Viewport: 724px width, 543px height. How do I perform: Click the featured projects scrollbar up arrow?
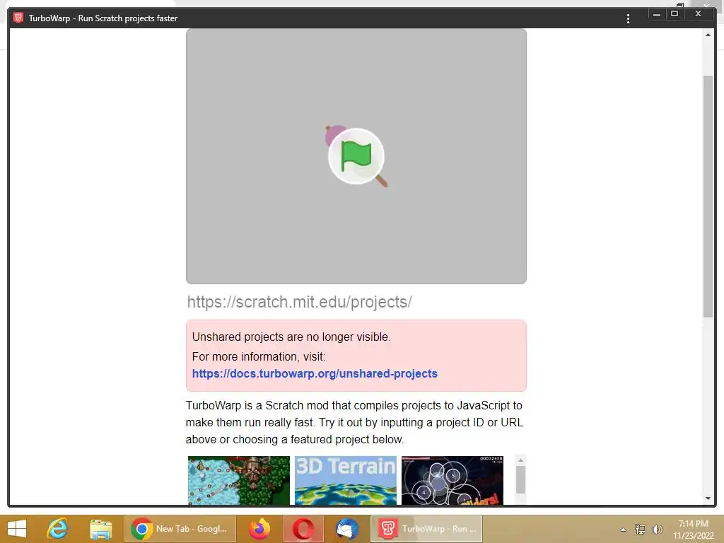tap(520, 460)
